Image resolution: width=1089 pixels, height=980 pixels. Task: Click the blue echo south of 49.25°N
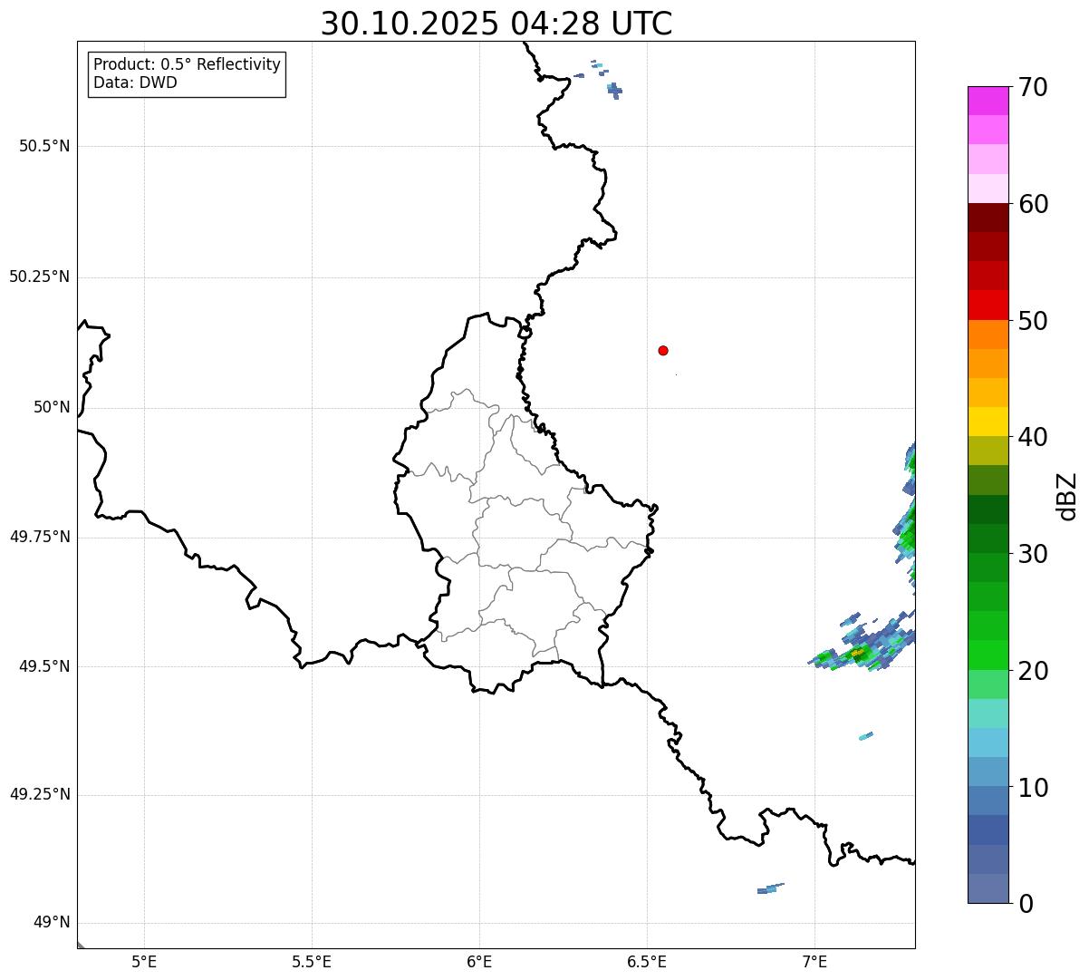(x=770, y=888)
